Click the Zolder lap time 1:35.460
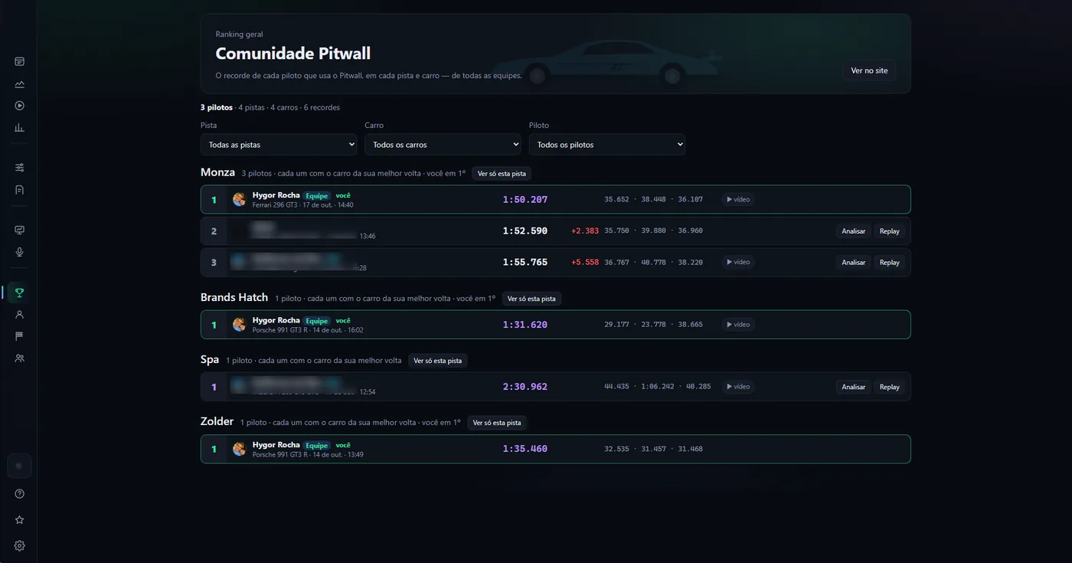 click(525, 449)
